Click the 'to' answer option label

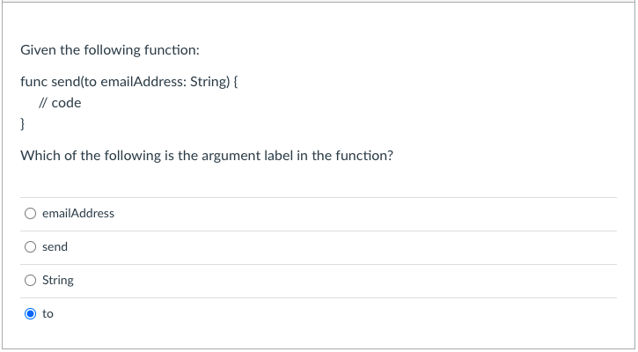click(48, 313)
